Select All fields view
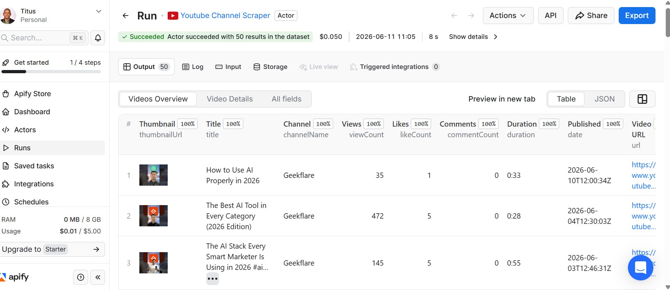 coord(287,99)
